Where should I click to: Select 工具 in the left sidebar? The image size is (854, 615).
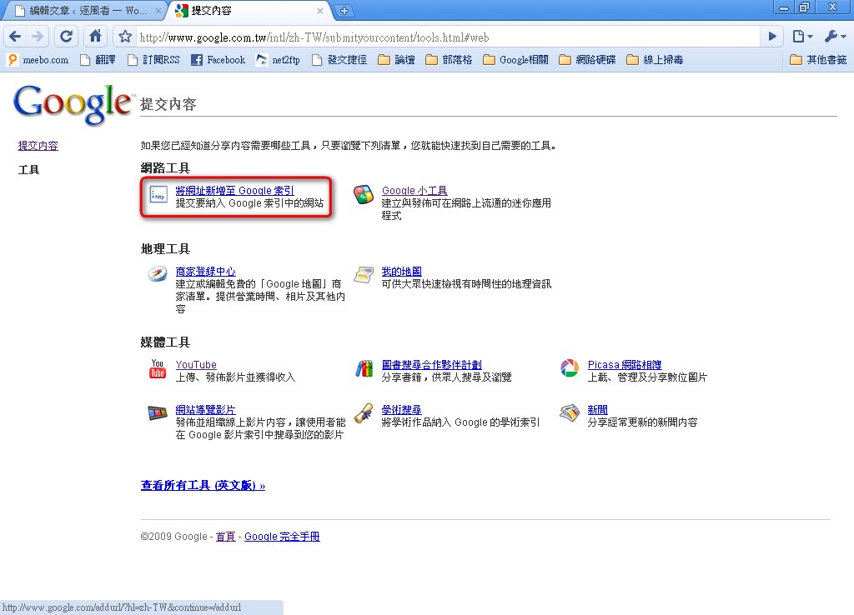click(x=29, y=170)
